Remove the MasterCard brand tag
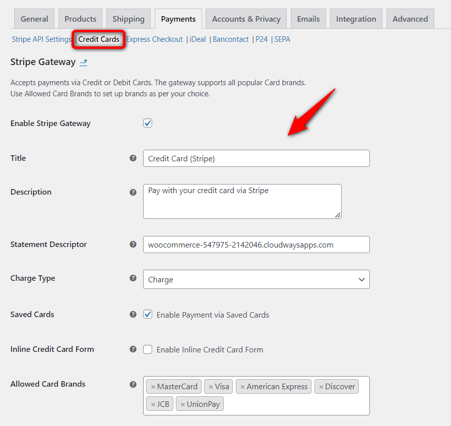The height and width of the screenshot is (426, 451). [153, 387]
